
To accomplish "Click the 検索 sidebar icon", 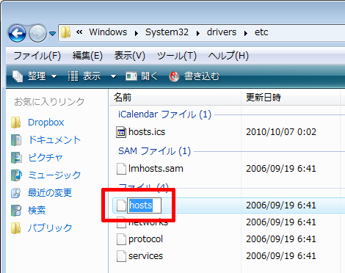I will tap(16, 211).
